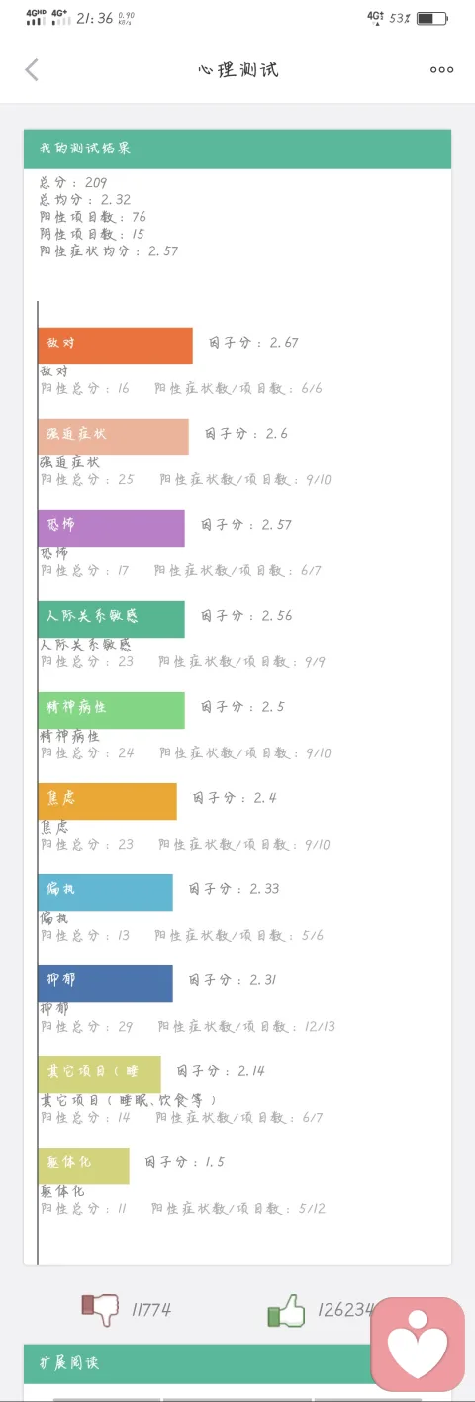Tap the back arrow icon

point(32,69)
